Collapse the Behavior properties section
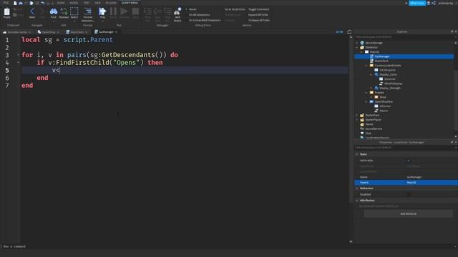458x257 pixels. (x=357, y=188)
